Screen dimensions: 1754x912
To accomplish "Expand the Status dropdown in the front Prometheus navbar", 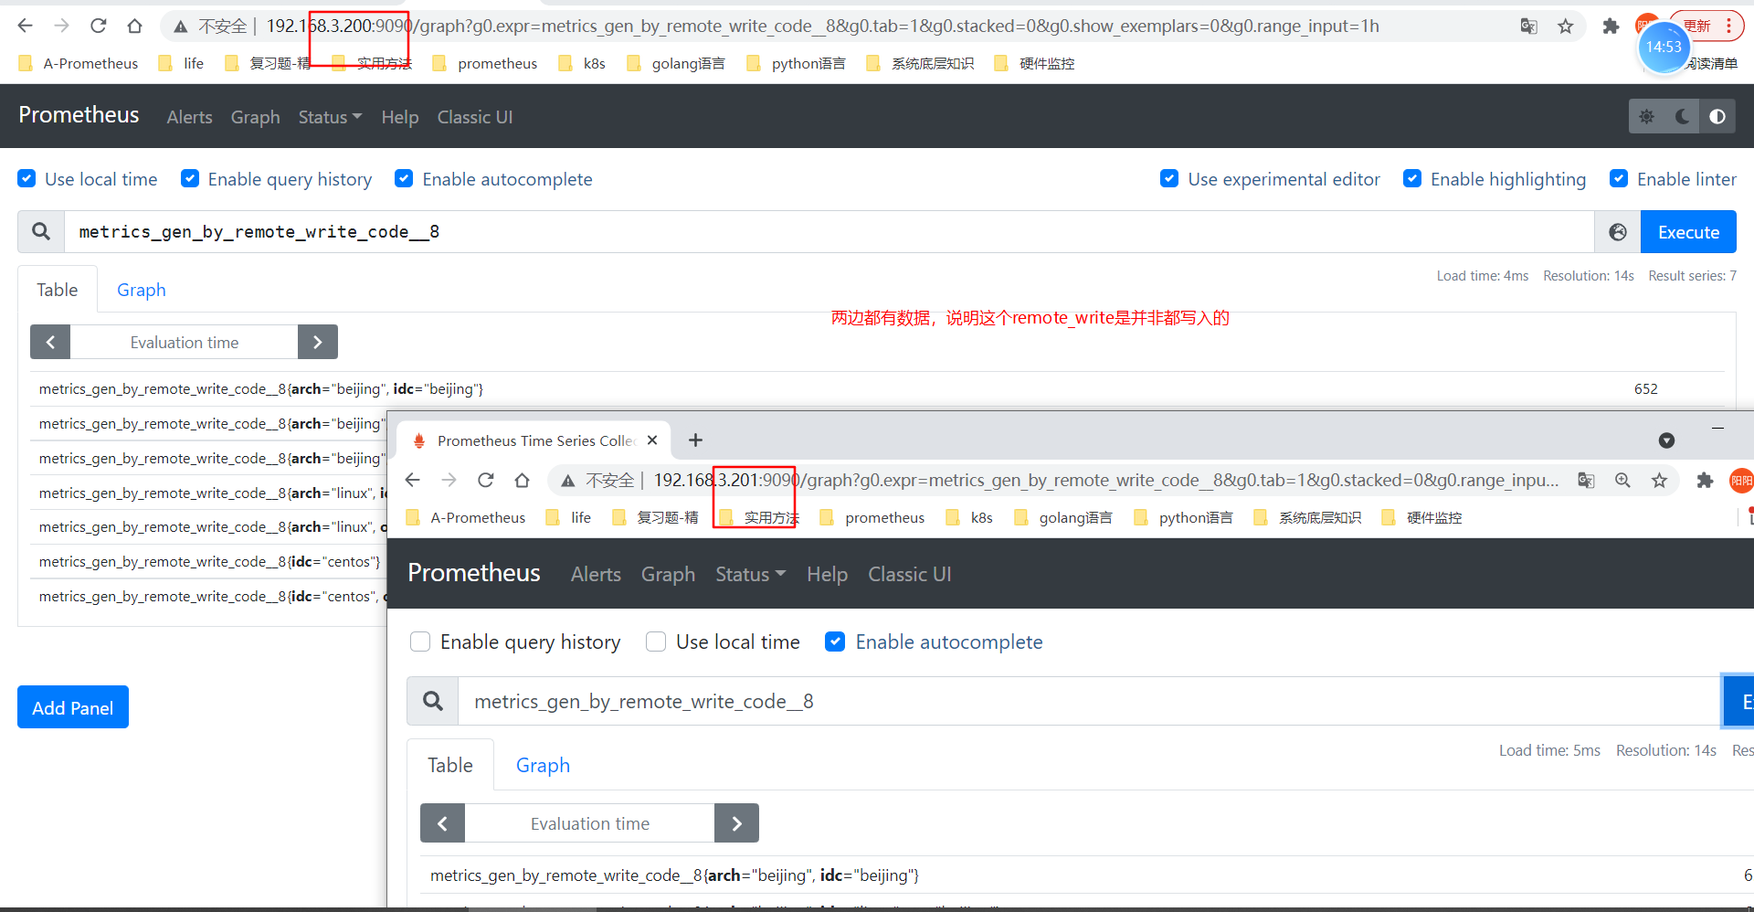I will point(750,574).
